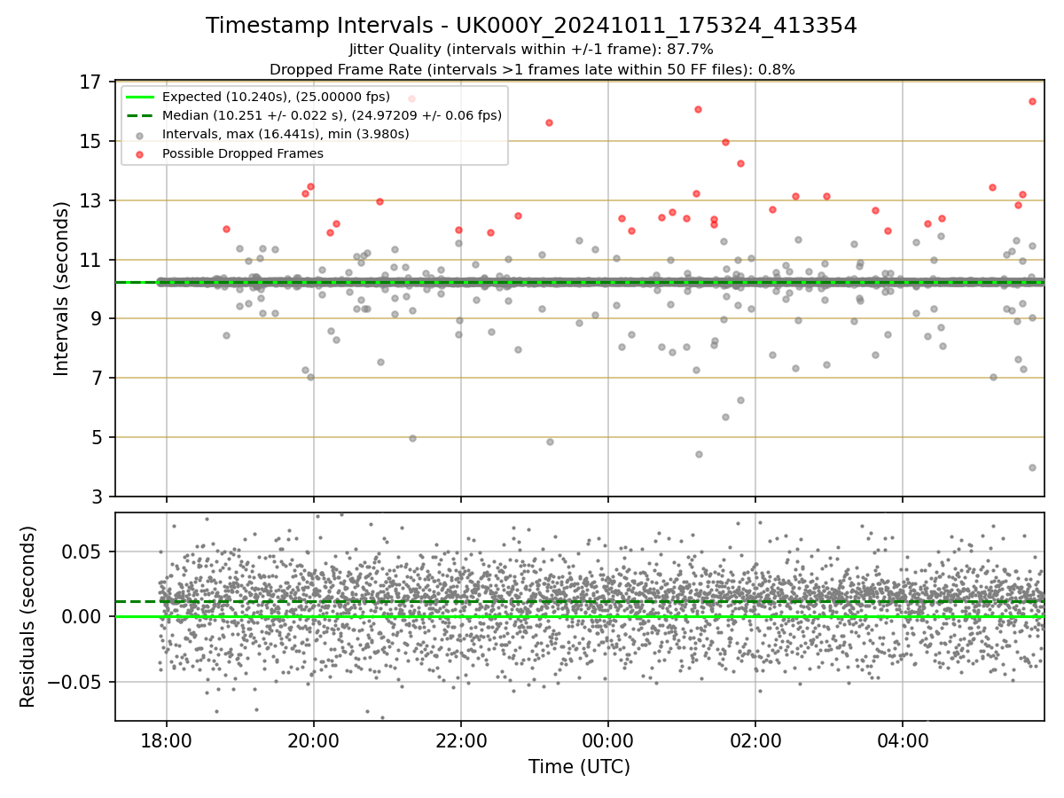Click the 04:00 time axis tick label
The width and height of the screenshot is (1064, 798).
[903, 739]
